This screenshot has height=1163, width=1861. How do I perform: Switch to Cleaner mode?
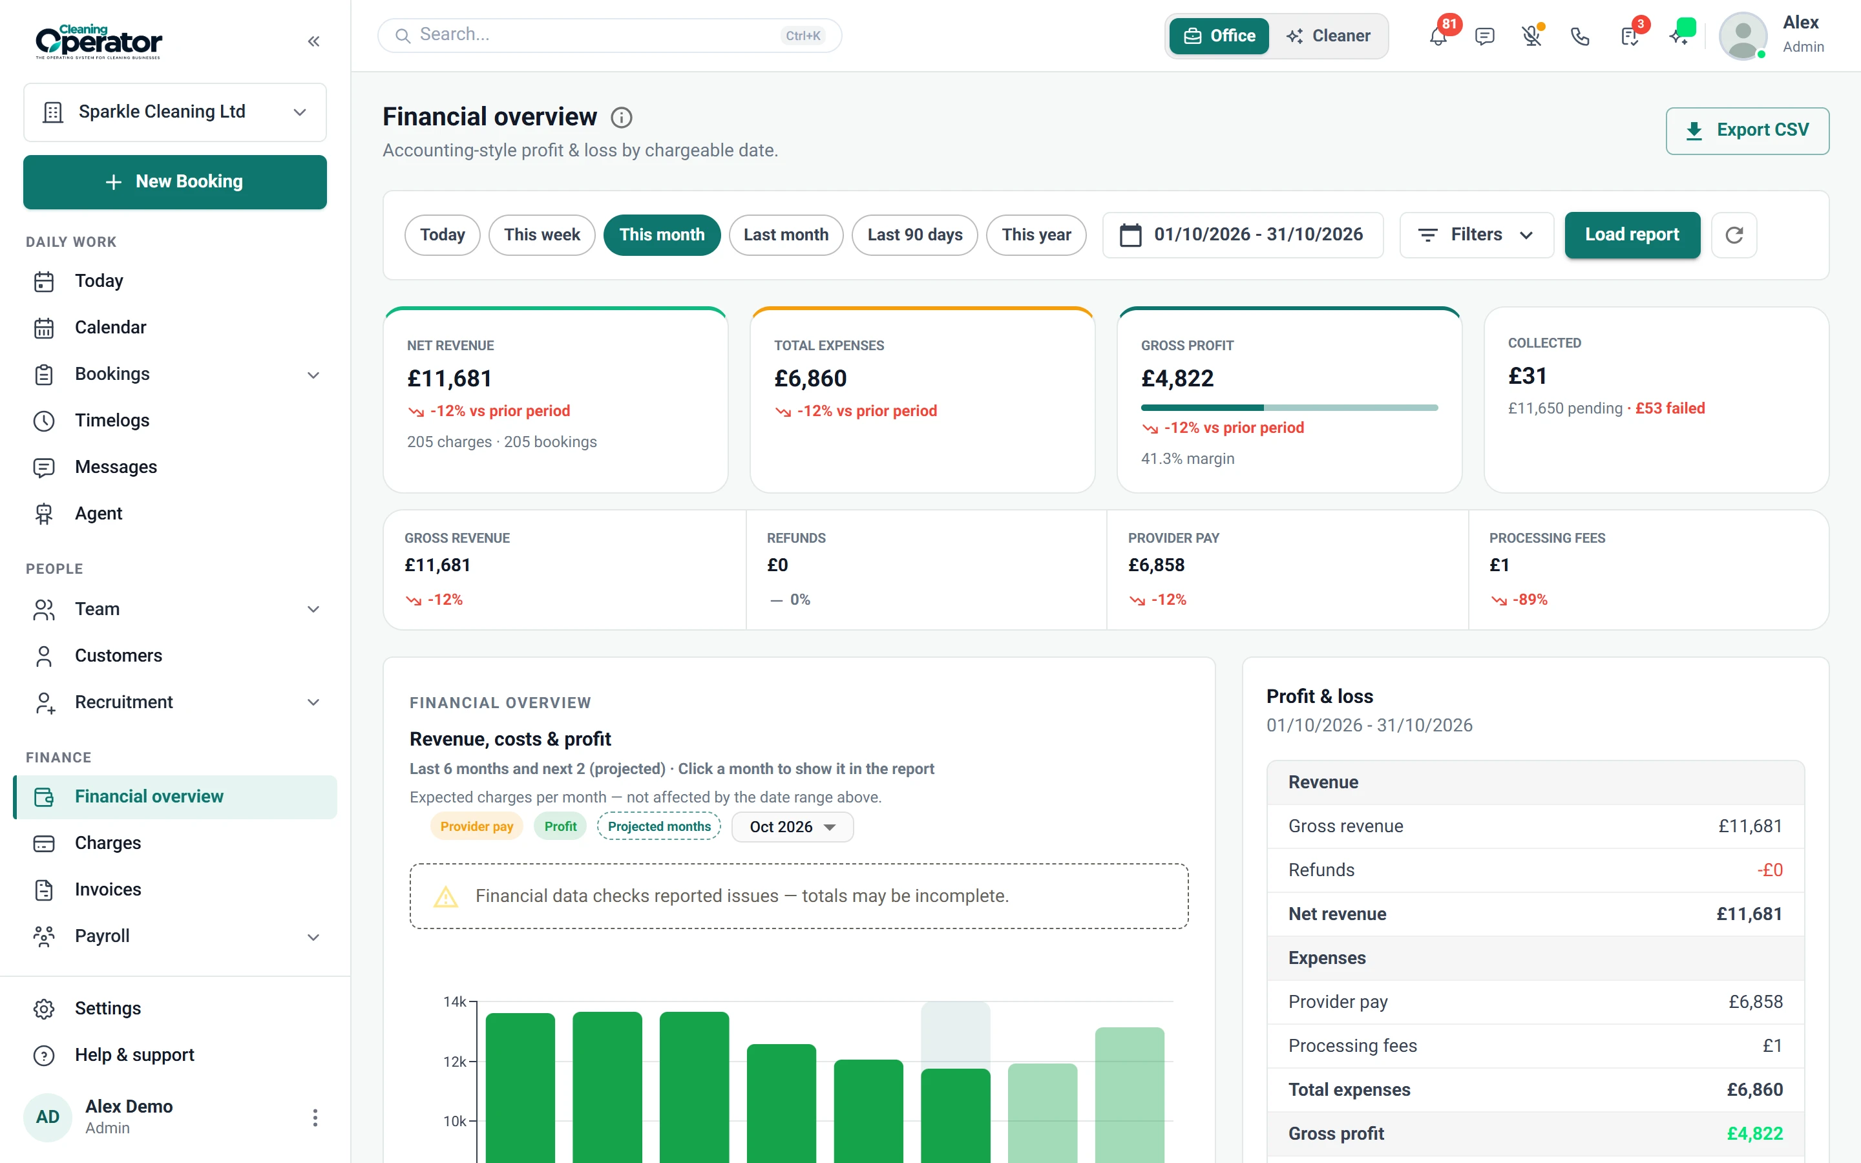1328,36
